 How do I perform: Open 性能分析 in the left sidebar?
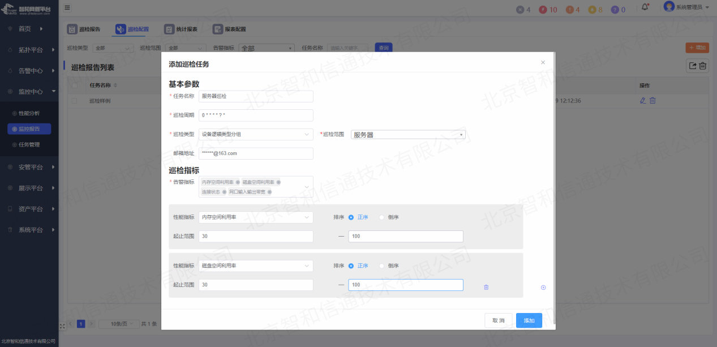pos(29,113)
